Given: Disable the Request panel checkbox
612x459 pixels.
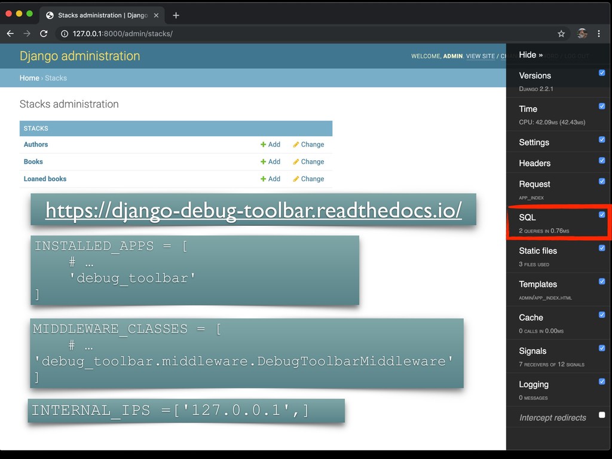Looking at the screenshot, I should 602,181.
